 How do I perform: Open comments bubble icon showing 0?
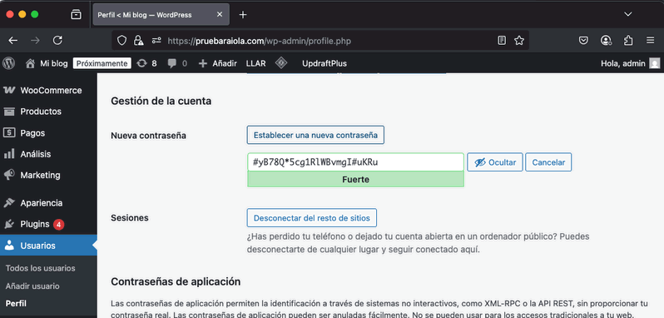coord(177,63)
